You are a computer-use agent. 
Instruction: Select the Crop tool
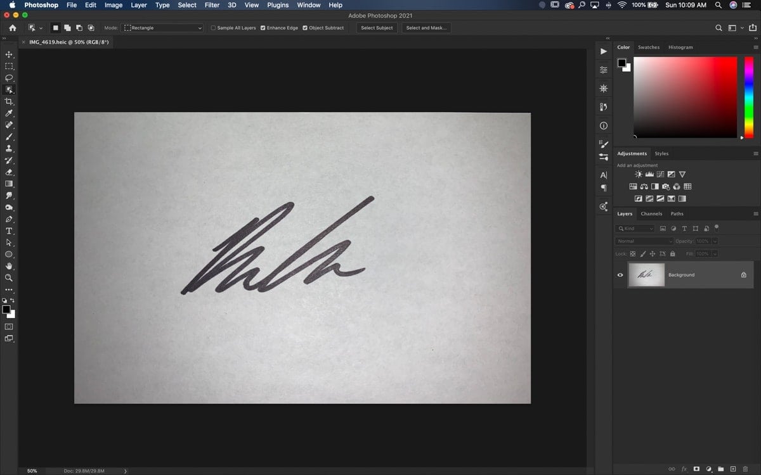9,101
